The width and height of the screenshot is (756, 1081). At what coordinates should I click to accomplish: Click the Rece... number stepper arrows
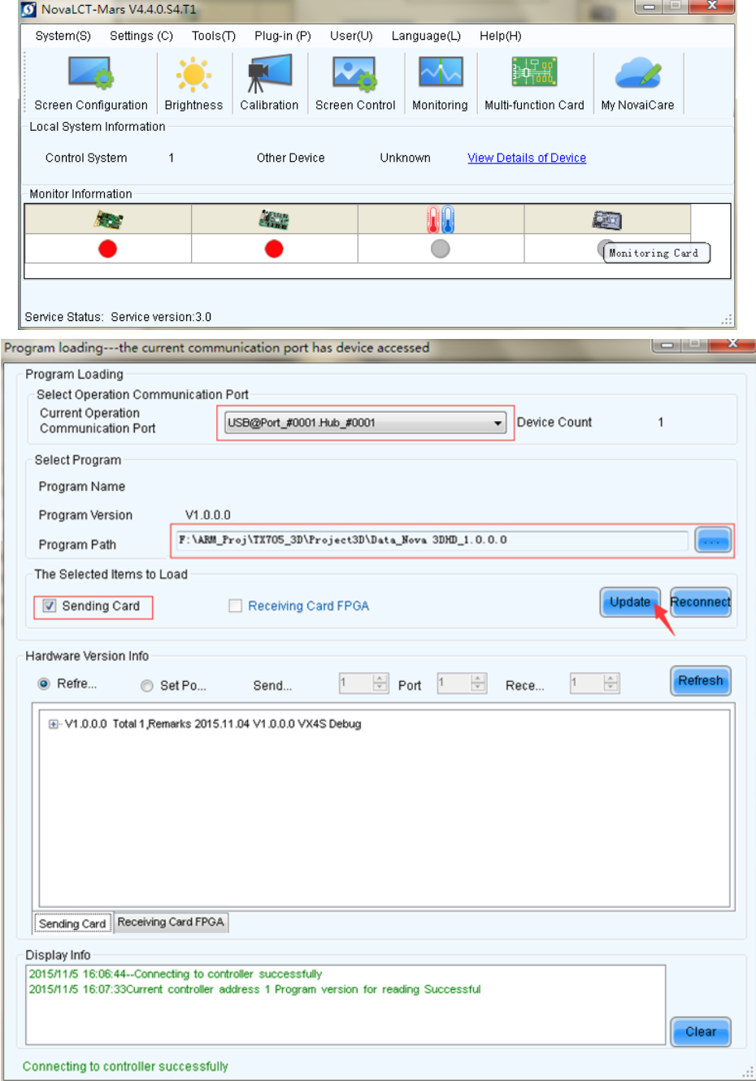point(611,684)
